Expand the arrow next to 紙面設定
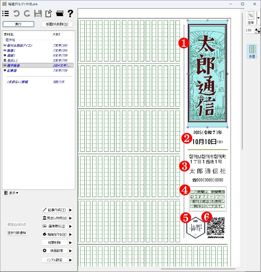 pyautogui.click(x=70, y=251)
